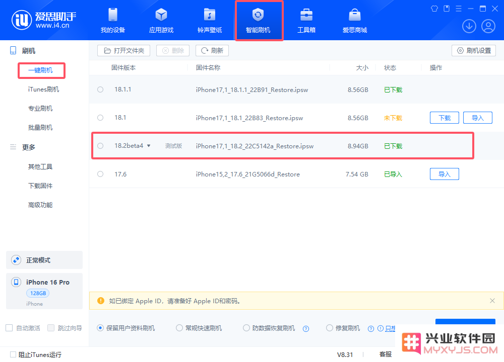This screenshot has height=362, width=504.
Task: Click the 测试版 label in beta row
Action: click(x=173, y=146)
